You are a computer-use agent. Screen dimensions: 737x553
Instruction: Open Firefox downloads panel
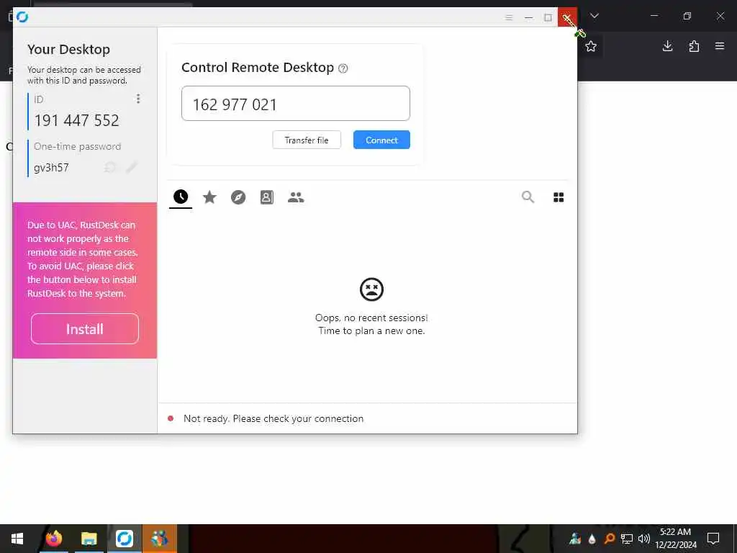point(667,46)
